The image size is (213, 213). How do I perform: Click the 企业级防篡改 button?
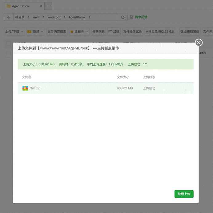(190, 31)
